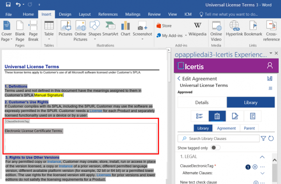
Task: Select the checklist view icon in the Library
Action: pyautogui.click(x=199, y=116)
